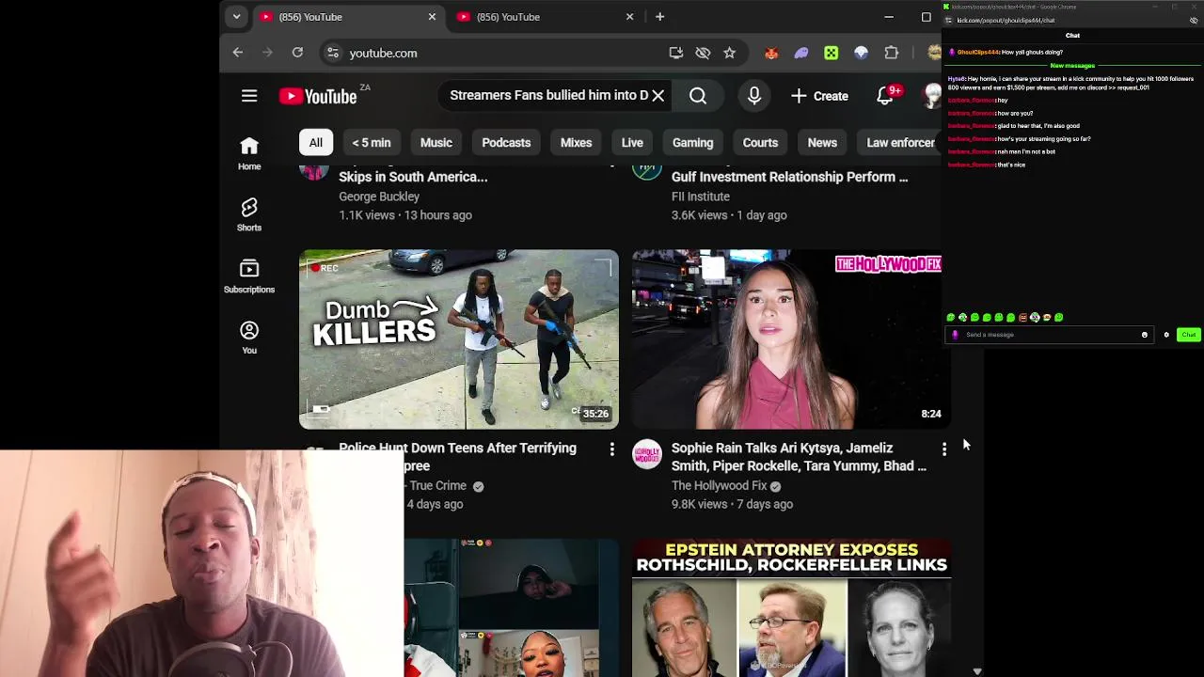The image size is (1204, 677).
Task: Open the Dumb Killers video thumbnail
Action: coord(459,339)
